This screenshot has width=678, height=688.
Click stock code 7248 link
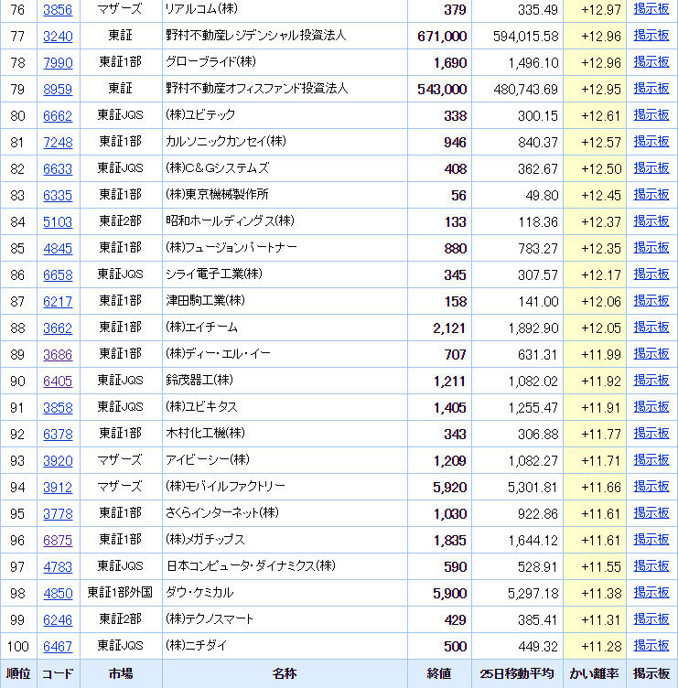58,142
